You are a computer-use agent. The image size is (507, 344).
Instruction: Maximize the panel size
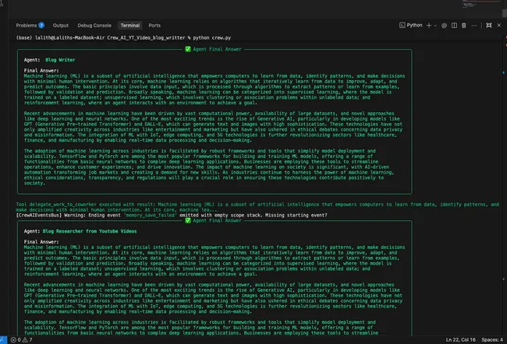pos(489,25)
